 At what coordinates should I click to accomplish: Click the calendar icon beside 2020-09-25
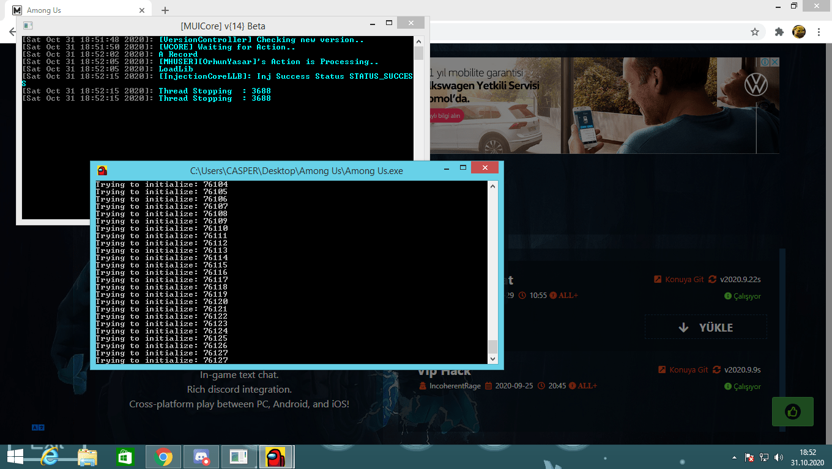coord(488,386)
